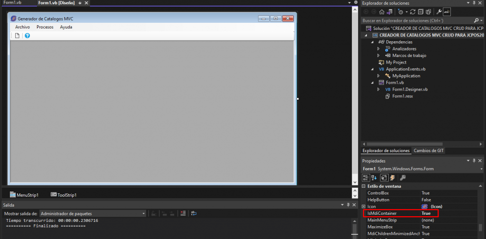The image size is (486, 239).
Task: Open Properties wrench icon in Solution Explorer toolbar
Action: click(x=439, y=12)
